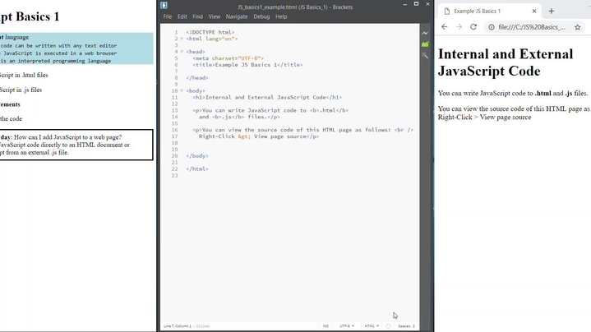Click the page favicon on the Chrome tab
The image size is (591, 332).
447,12
